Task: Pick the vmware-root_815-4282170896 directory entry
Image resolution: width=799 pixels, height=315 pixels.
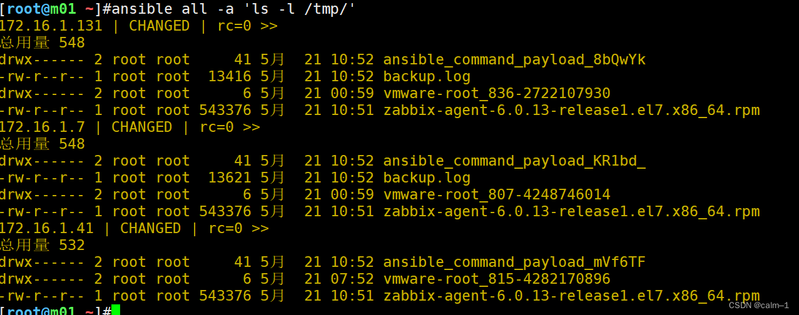Action: 497,279
